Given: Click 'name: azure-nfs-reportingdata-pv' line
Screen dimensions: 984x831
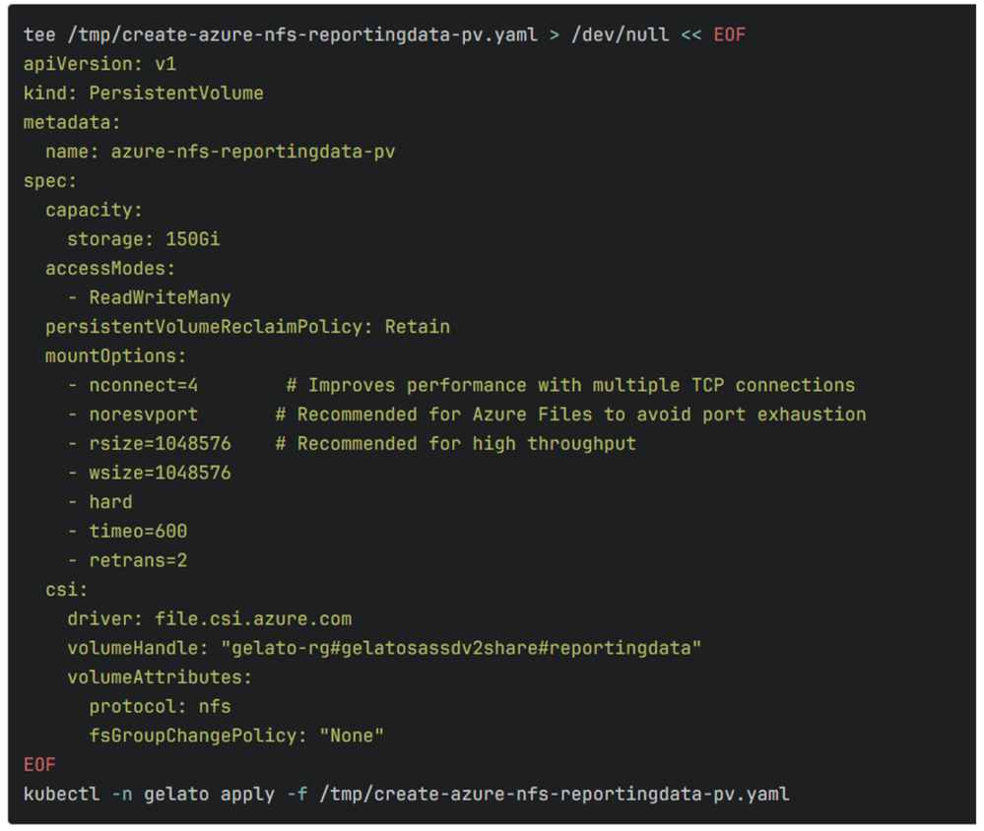Looking at the screenshot, I should click(221, 152).
